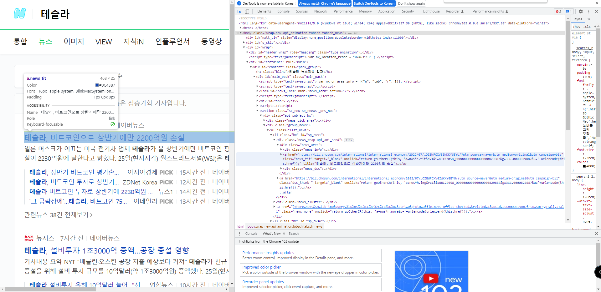The image size is (601, 292).
Task: Select the 통합 search tab
Action: point(20,42)
